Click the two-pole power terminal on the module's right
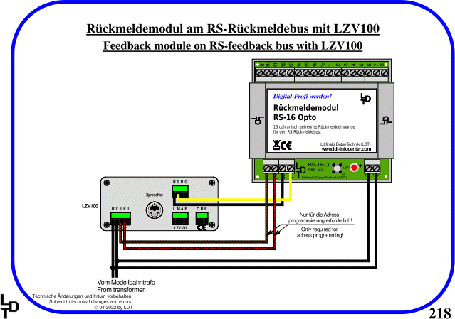Viewport: 455px width, 319px height. click(x=372, y=167)
